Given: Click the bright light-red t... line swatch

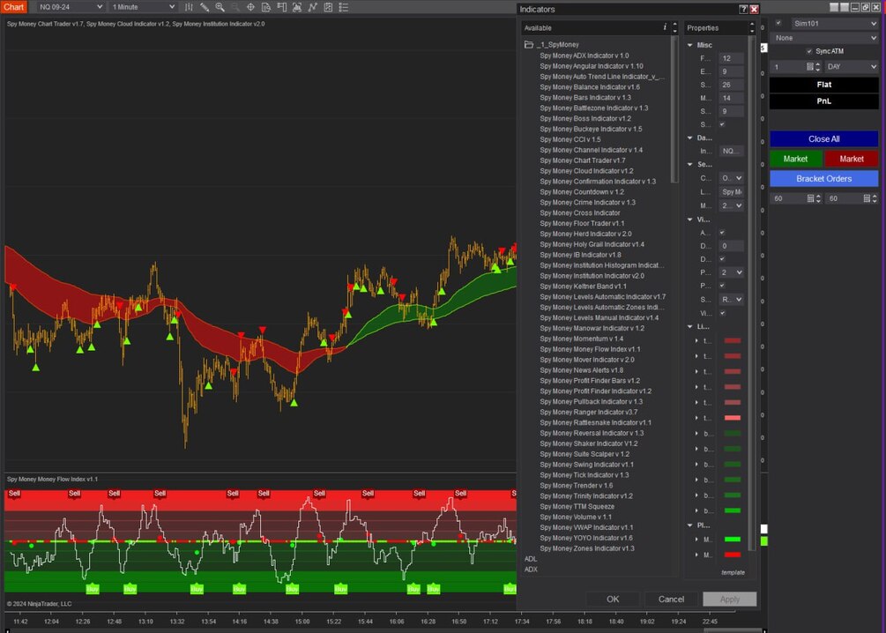Looking at the screenshot, I should [x=733, y=418].
